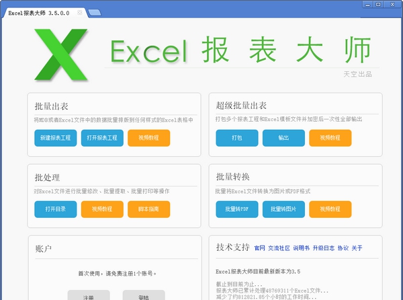Click 超级批量出表 heading
403x300 pixels.
(x=241, y=106)
